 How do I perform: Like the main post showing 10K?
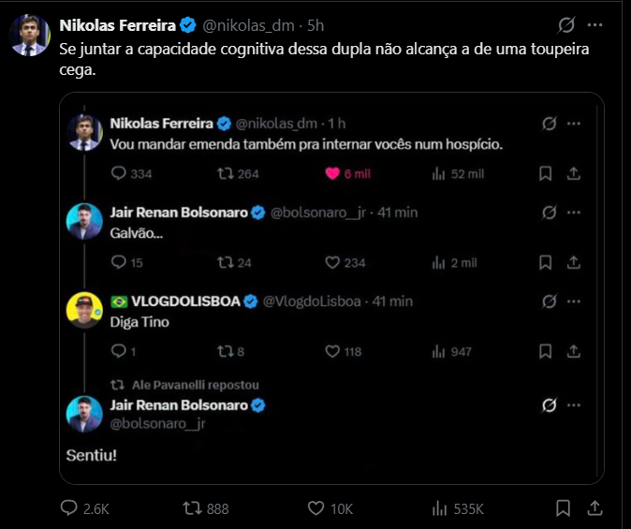click(317, 507)
